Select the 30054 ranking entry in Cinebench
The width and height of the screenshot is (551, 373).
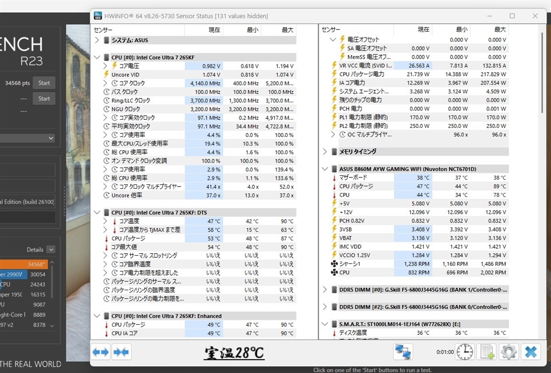tap(24, 275)
